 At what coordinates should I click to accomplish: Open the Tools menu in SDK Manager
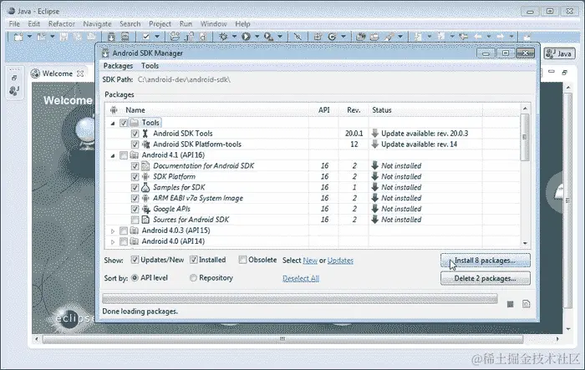coord(150,66)
